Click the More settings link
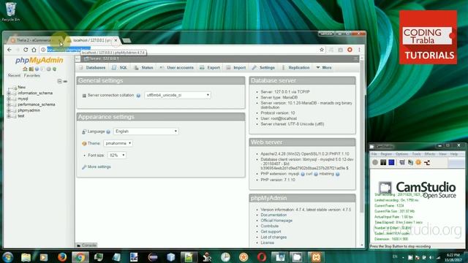 [x=99, y=167]
